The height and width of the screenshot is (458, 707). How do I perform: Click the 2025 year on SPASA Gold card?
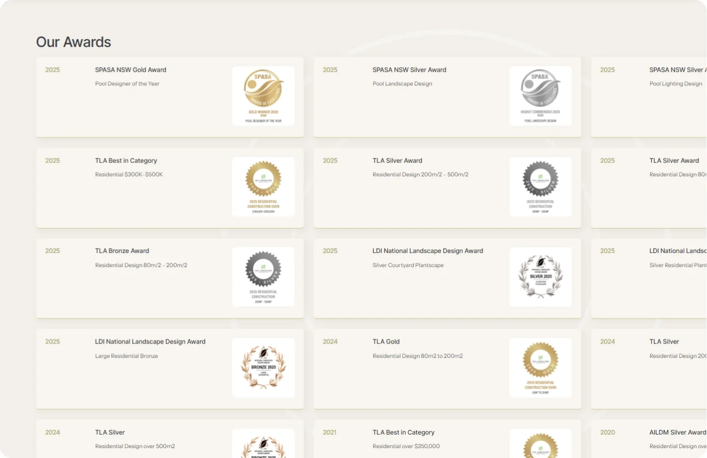[53, 70]
